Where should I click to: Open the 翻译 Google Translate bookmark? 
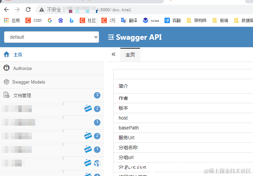[129, 20]
